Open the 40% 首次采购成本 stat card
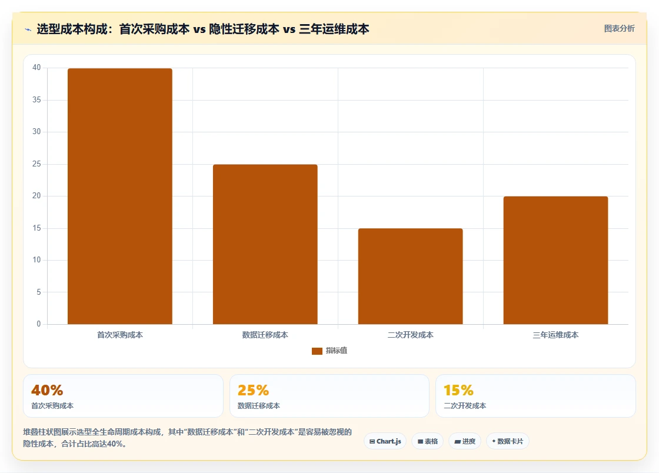 [123, 396]
